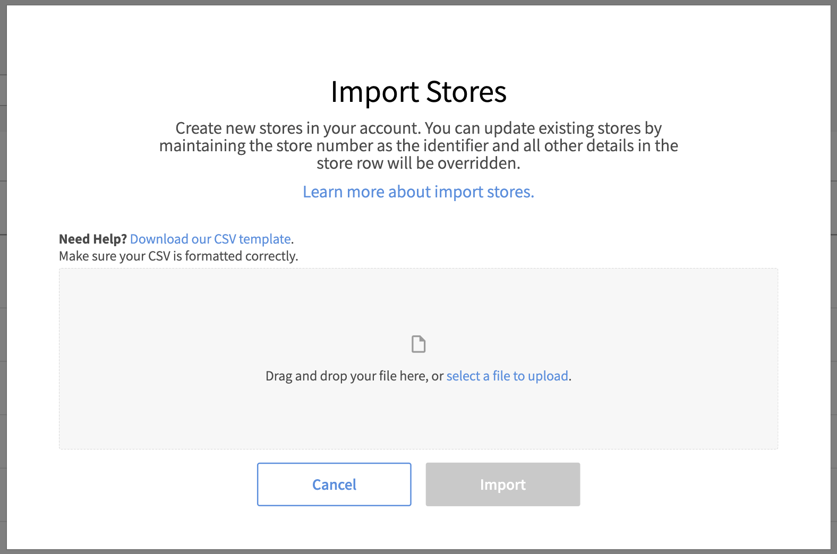
Task: Open the 'Learn more about import stores' link
Action: pos(418,192)
